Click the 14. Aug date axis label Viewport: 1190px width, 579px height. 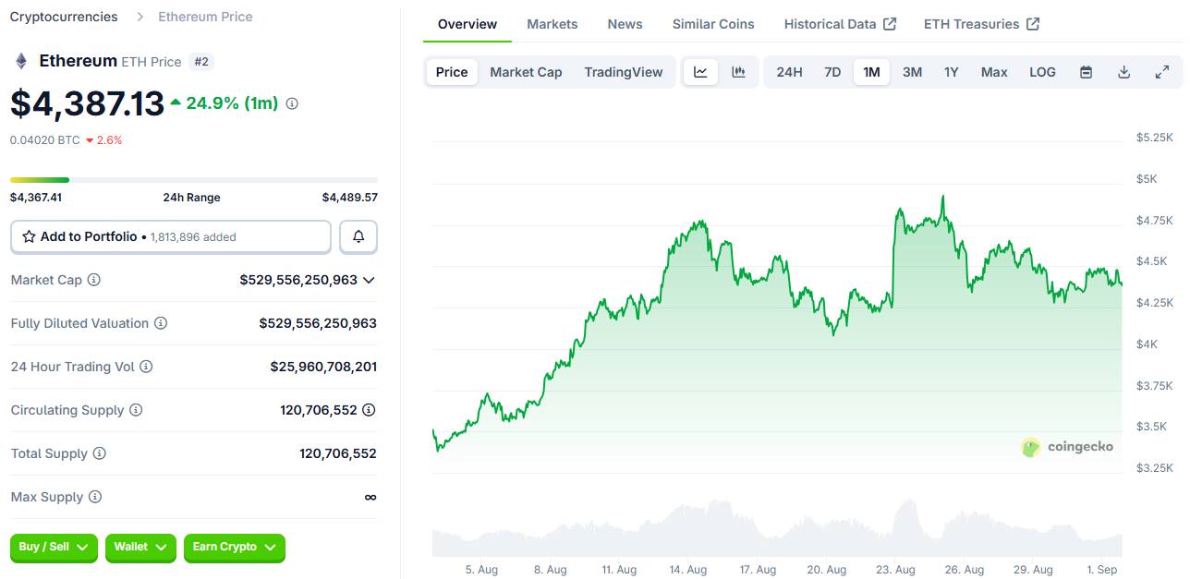[x=688, y=570]
